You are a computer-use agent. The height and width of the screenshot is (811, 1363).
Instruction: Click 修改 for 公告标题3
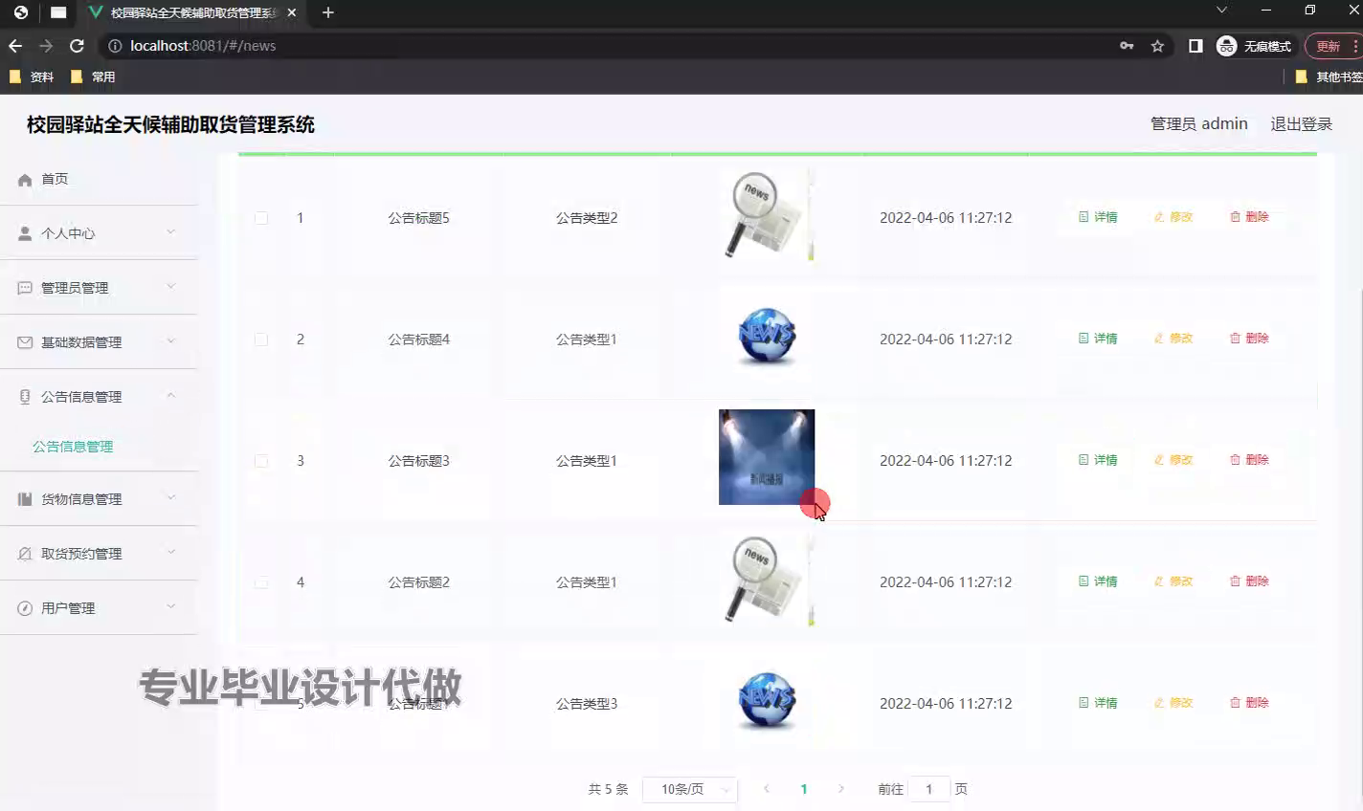[x=1173, y=460]
